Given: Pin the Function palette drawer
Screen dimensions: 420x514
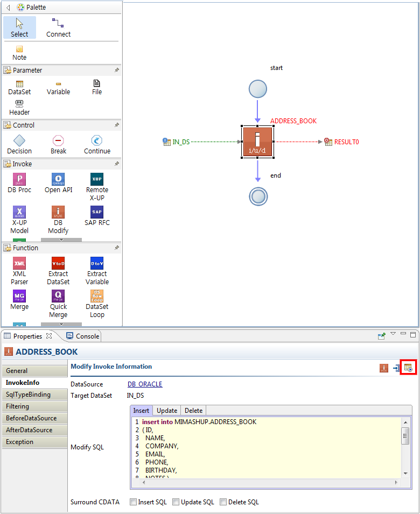Looking at the screenshot, I should click(117, 248).
